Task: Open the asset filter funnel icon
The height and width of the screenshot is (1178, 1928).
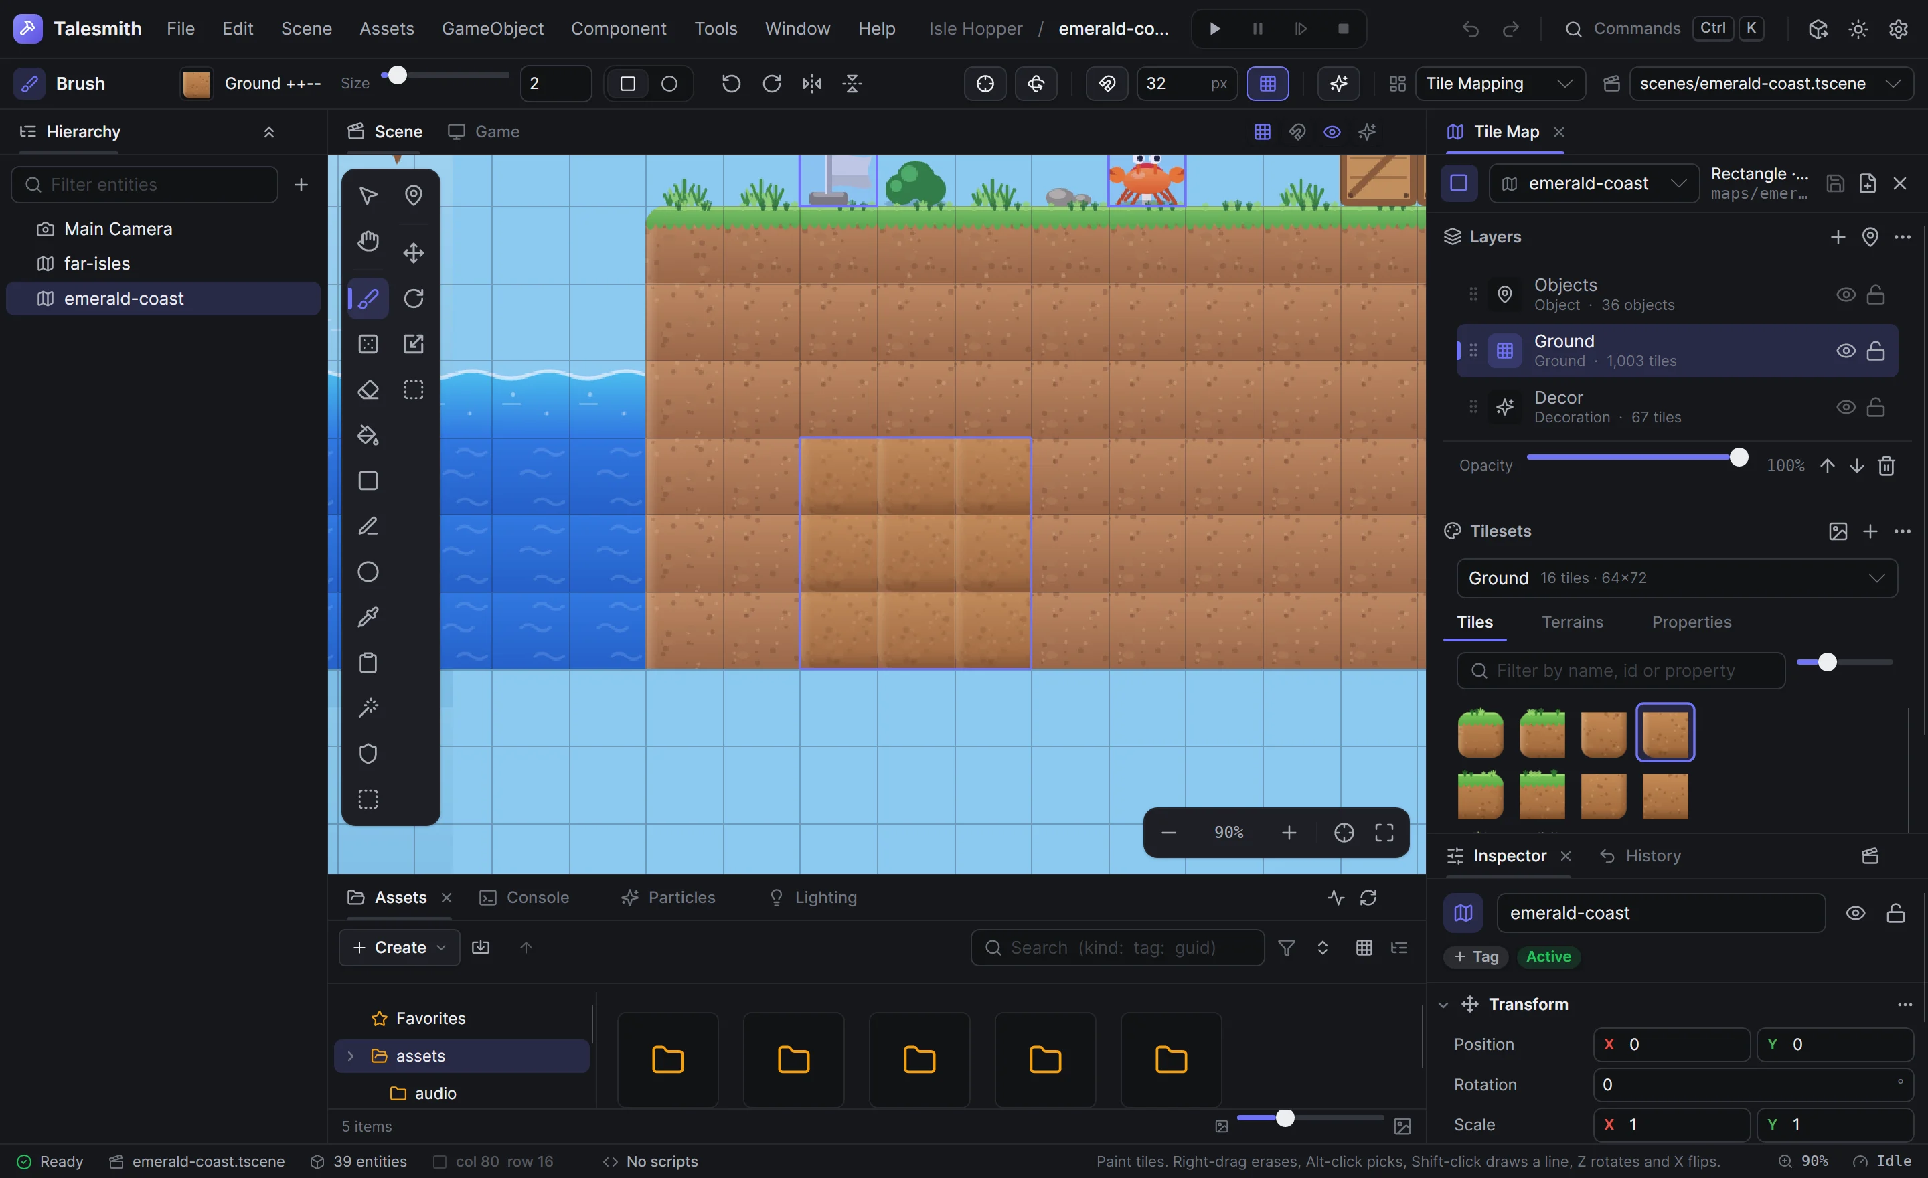Action: tap(1287, 947)
